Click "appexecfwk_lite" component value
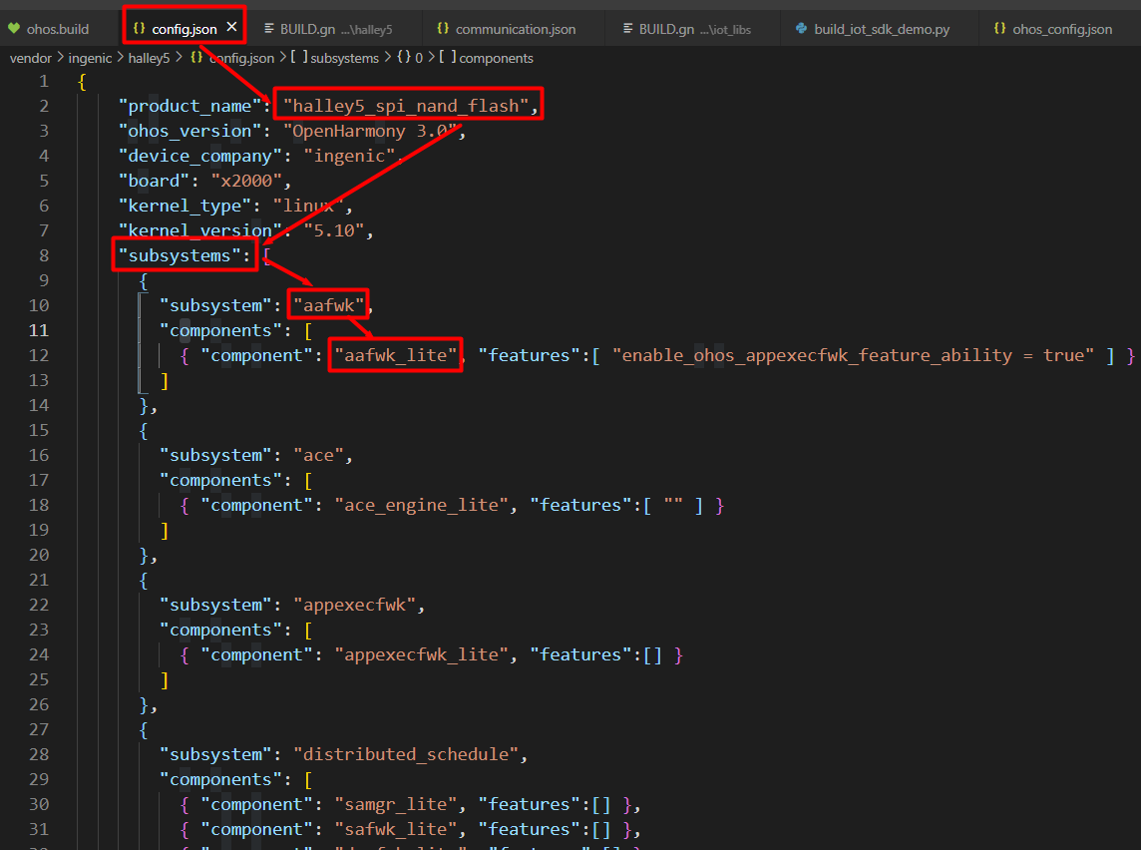Screen dimensions: 1141x850 tap(421, 655)
